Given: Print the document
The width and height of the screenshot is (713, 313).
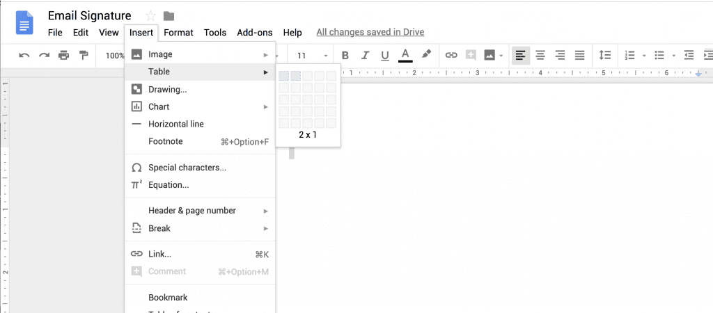Looking at the screenshot, I should coord(63,56).
